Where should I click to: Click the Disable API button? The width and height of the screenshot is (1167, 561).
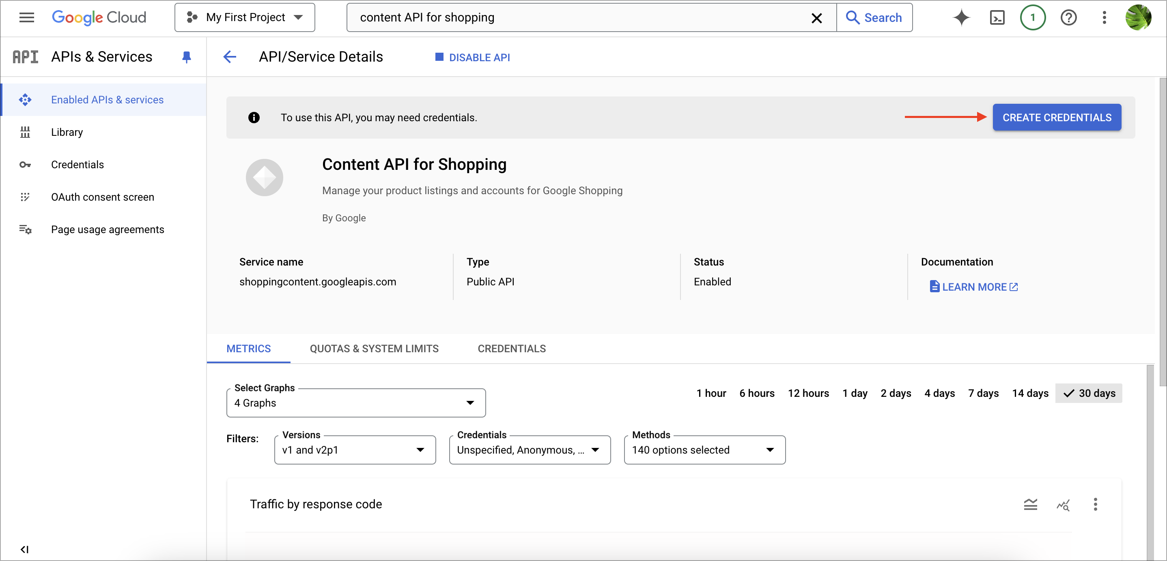coord(472,58)
